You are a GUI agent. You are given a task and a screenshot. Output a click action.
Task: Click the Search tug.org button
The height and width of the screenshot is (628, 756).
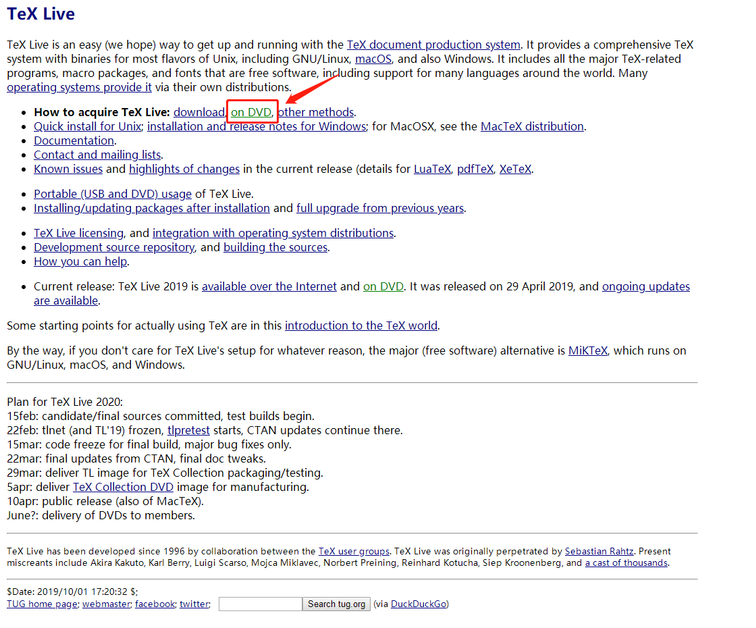click(x=337, y=604)
